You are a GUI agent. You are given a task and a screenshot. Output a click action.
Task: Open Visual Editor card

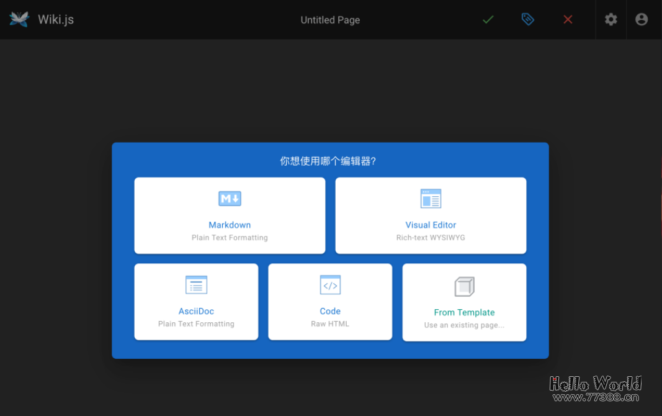click(x=431, y=215)
